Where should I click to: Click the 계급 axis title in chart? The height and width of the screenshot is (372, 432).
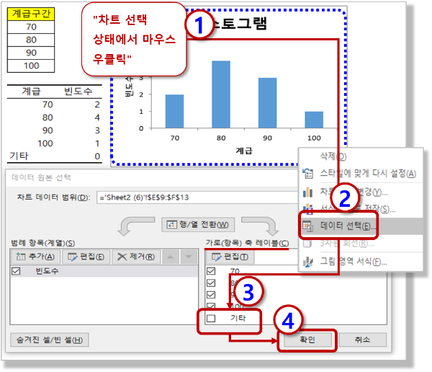pos(244,151)
